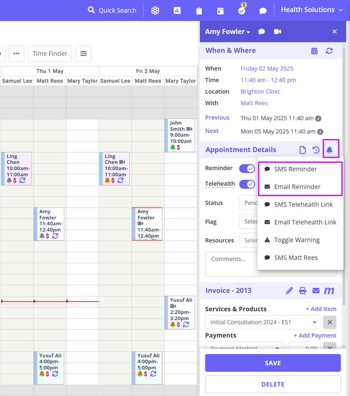Select SMS Reminder from the menu
This screenshot has height=396, width=350.
(x=295, y=169)
